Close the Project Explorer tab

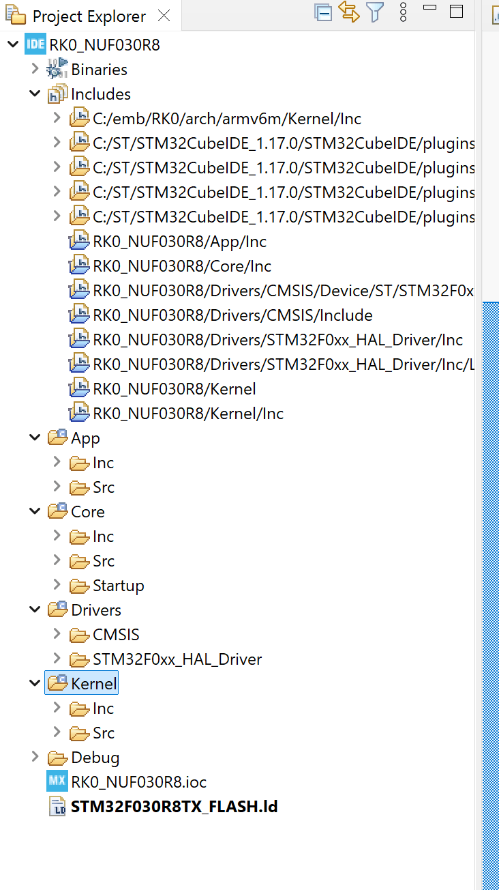click(x=164, y=16)
